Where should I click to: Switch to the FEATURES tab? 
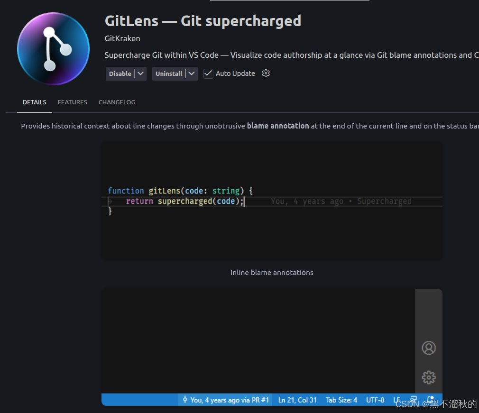click(73, 102)
